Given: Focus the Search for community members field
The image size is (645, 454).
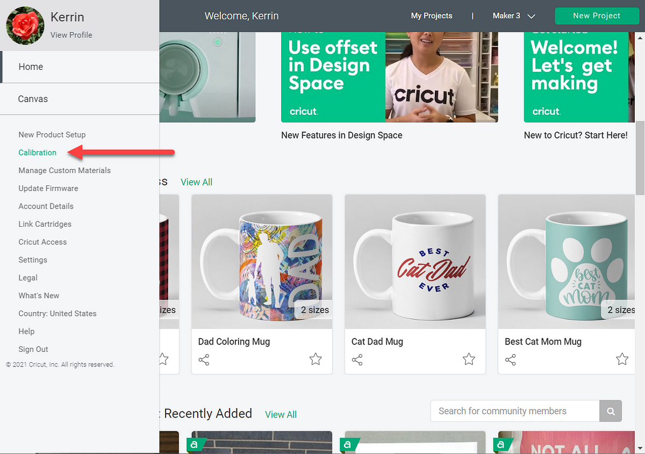Looking at the screenshot, I should [x=515, y=411].
